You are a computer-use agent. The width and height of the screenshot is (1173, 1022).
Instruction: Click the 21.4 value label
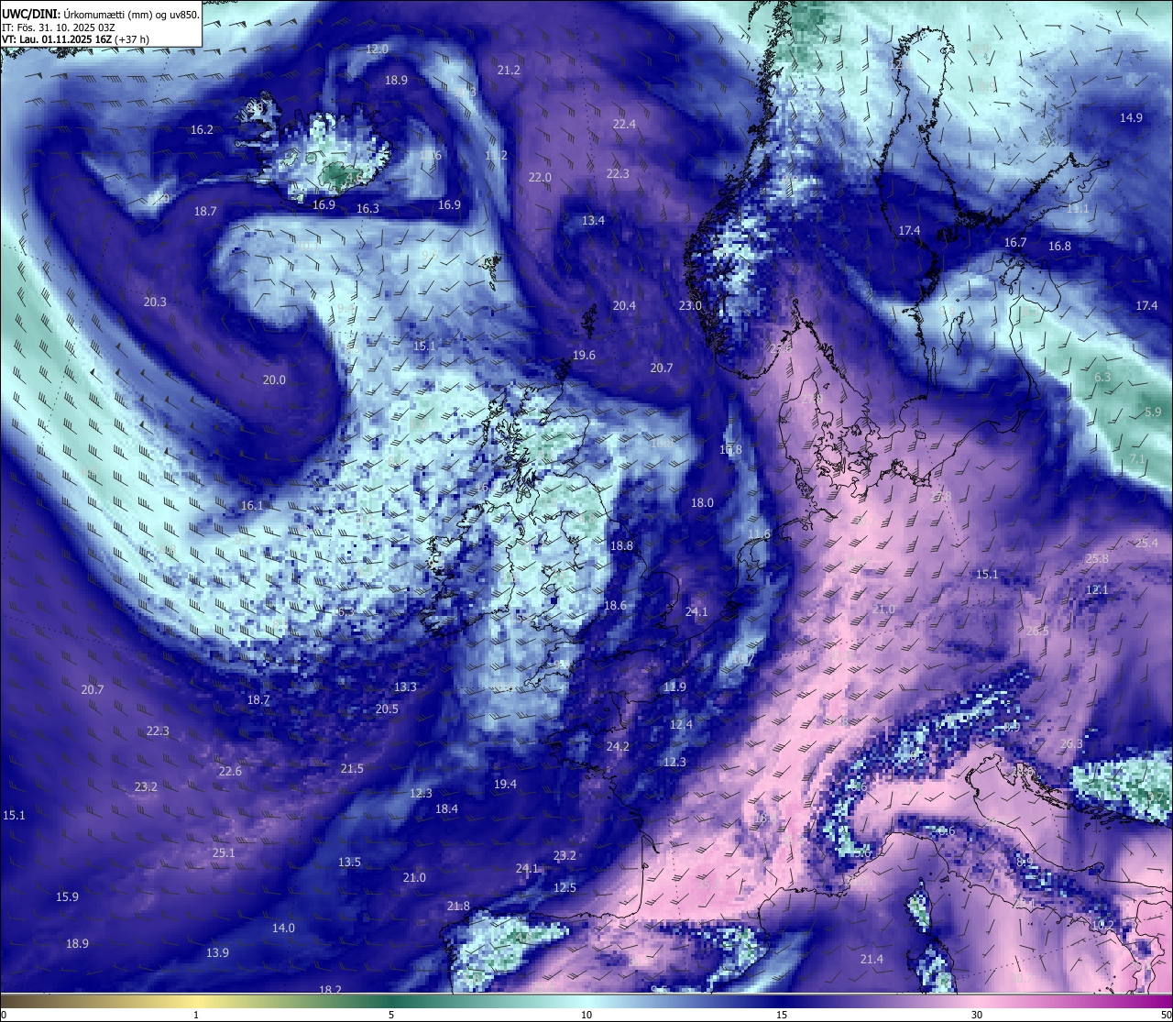(x=872, y=959)
